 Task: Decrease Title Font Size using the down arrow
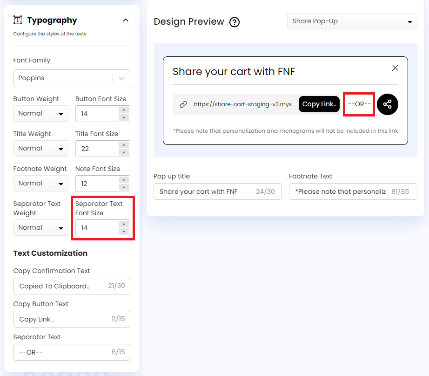click(124, 151)
